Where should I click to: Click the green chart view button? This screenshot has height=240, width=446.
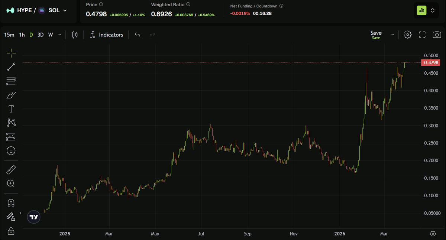coord(421,10)
